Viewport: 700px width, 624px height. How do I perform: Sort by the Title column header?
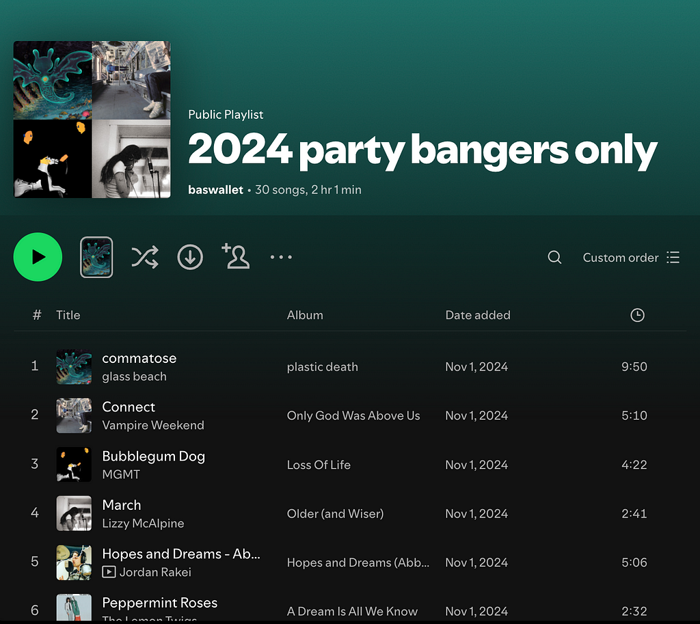[68, 315]
